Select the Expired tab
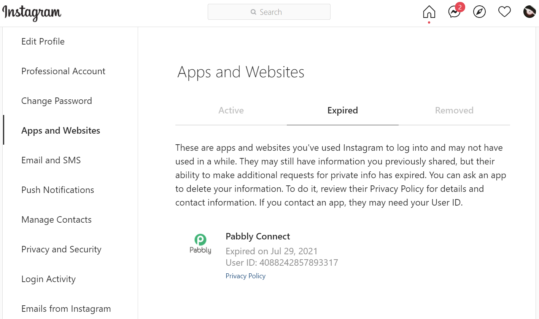 point(342,110)
